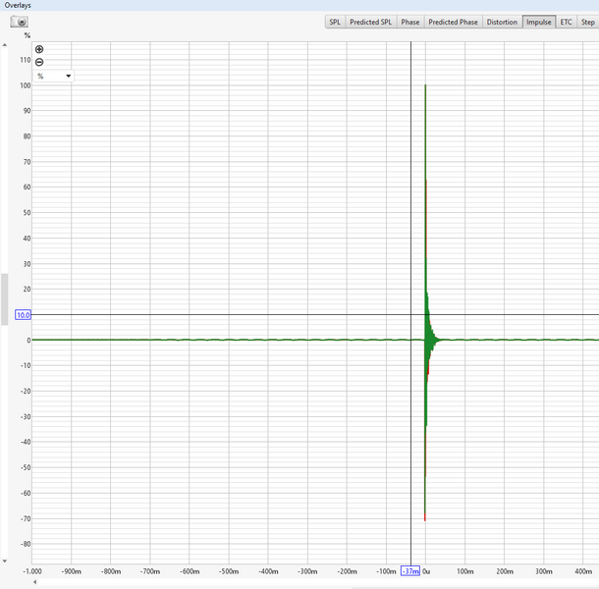The height and width of the screenshot is (589, 599).
Task: Click the -37m time cursor label
Action: pyautogui.click(x=410, y=571)
